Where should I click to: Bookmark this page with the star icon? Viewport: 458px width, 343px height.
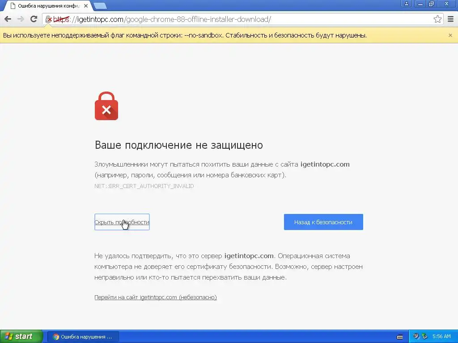coord(437,19)
